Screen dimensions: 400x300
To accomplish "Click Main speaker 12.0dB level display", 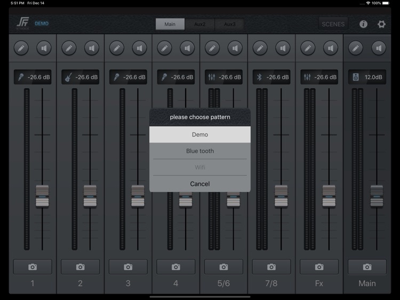I will click(367, 77).
